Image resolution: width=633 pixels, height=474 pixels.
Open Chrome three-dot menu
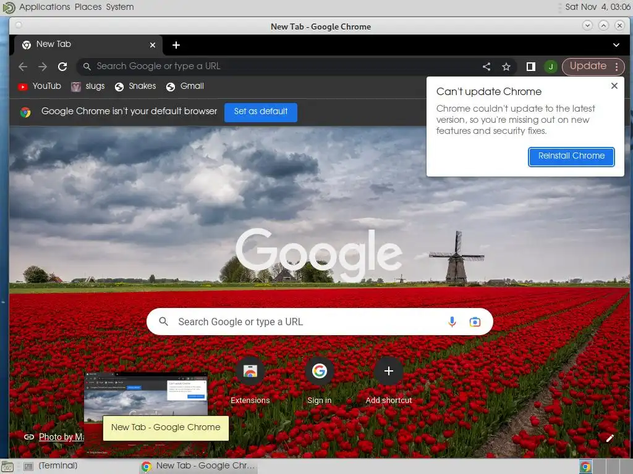(x=616, y=67)
